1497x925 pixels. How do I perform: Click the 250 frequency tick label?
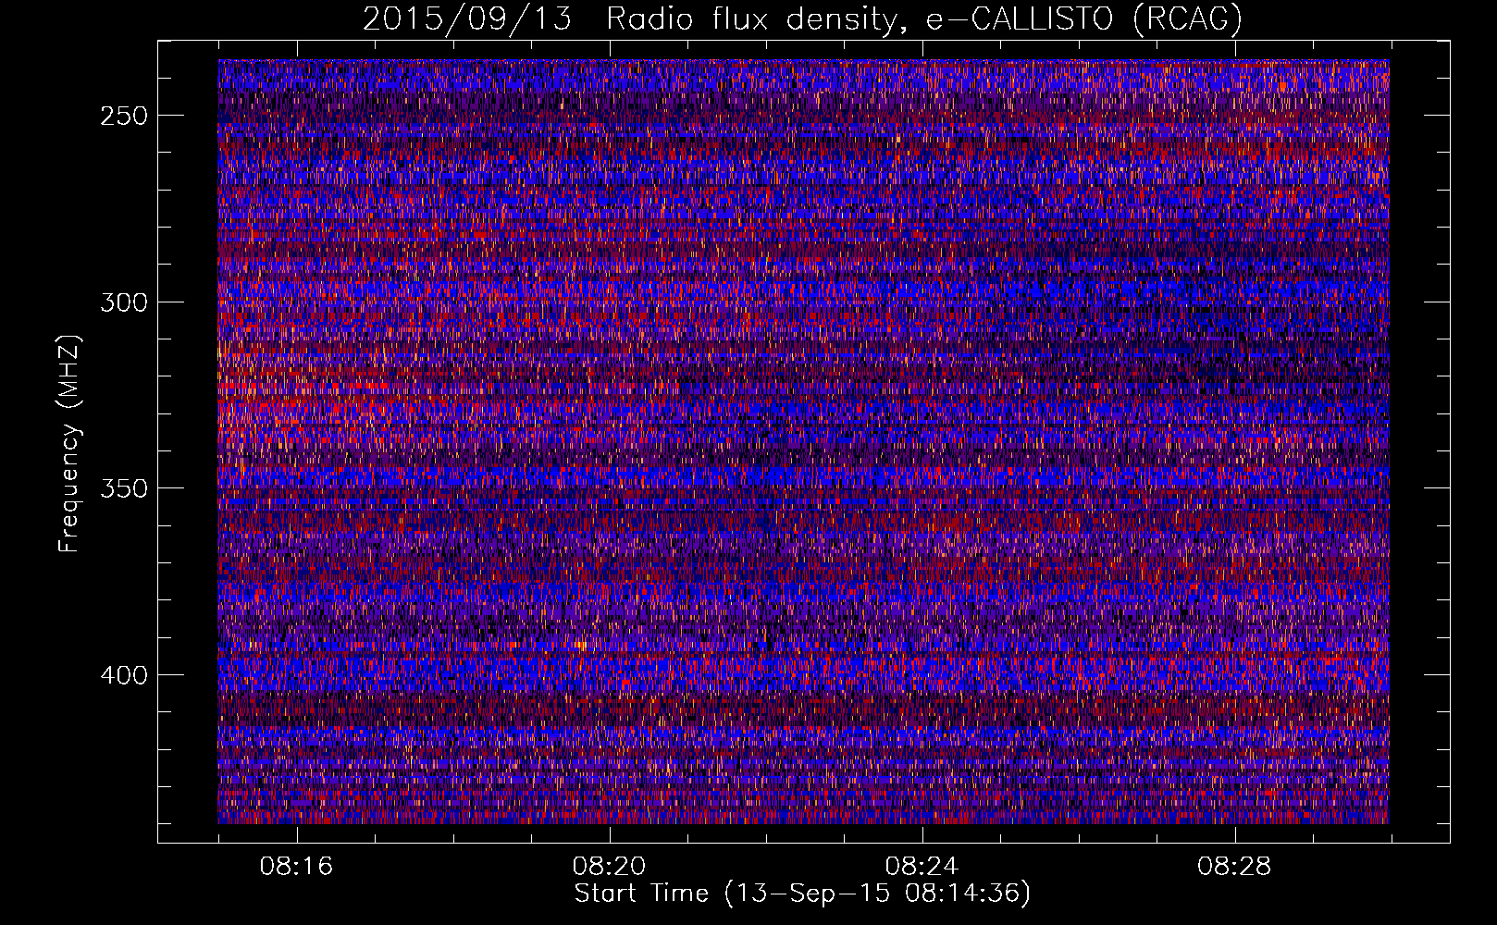[x=124, y=116]
